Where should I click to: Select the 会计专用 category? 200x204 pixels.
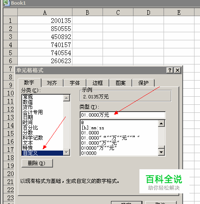[42, 112]
